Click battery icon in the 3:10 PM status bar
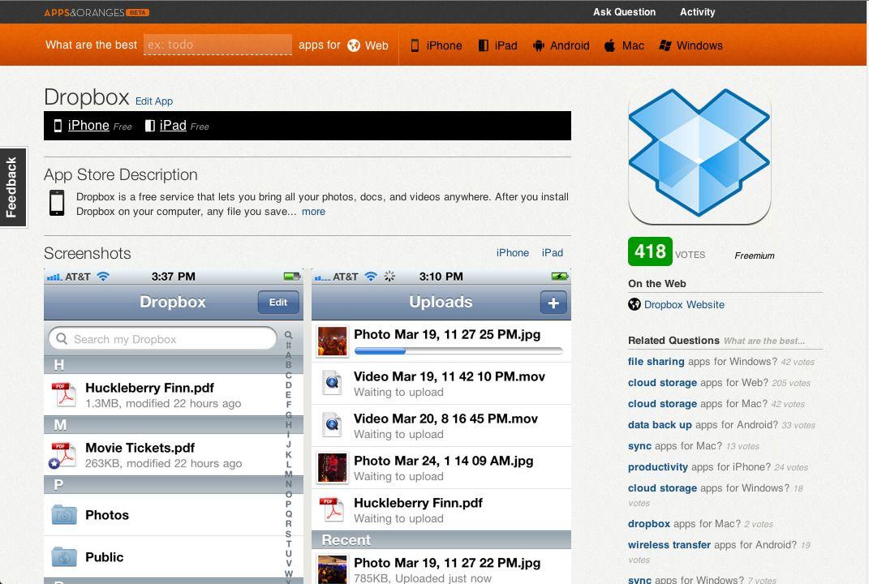Image resolution: width=869 pixels, height=584 pixels. (x=559, y=276)
